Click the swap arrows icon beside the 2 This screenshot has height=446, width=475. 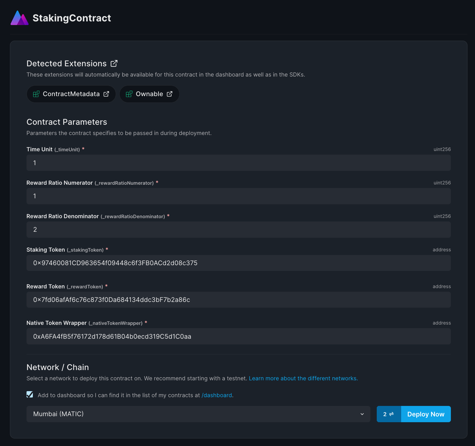(x=391, y=414)
